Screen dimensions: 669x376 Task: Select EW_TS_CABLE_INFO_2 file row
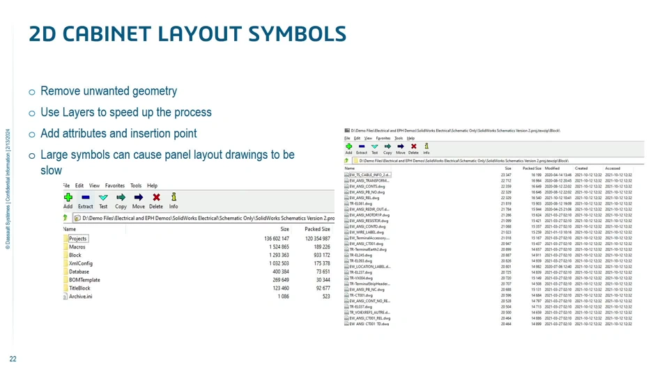(x=489, y=175)
